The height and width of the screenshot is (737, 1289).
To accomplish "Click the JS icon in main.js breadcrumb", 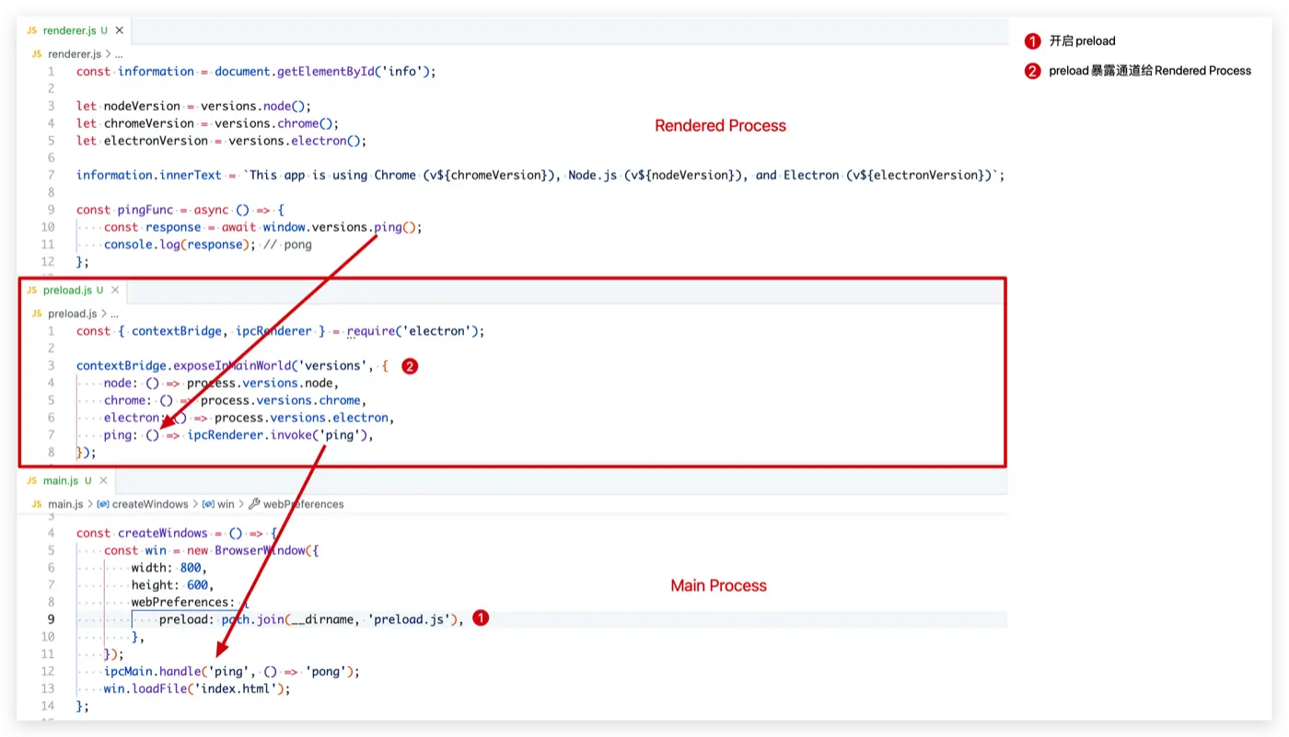I will (x=37, y=504).
